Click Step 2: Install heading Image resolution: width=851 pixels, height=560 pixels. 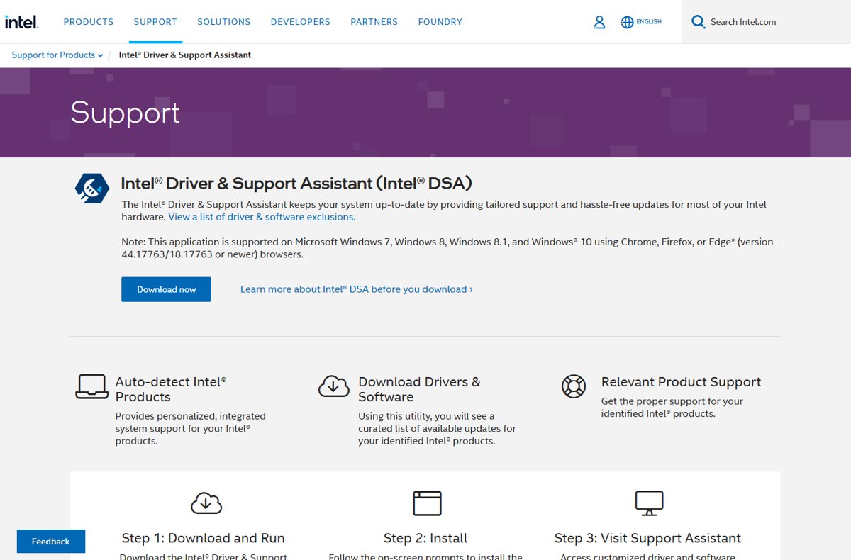425,538
